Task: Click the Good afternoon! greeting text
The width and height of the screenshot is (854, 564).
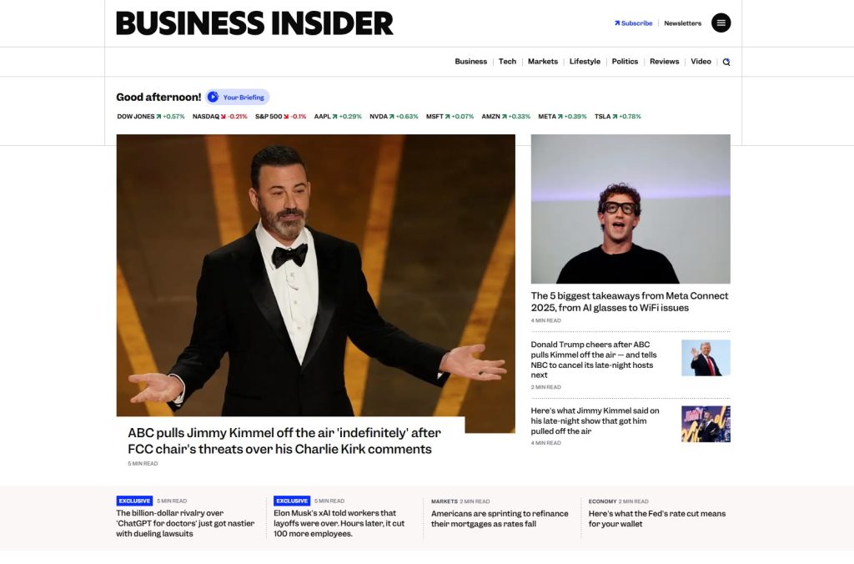Action: (x=158, y=97)
